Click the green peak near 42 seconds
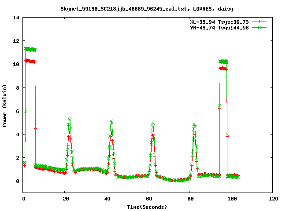Image resolution: width=282 pixels, height=211 pixels. 111,122
